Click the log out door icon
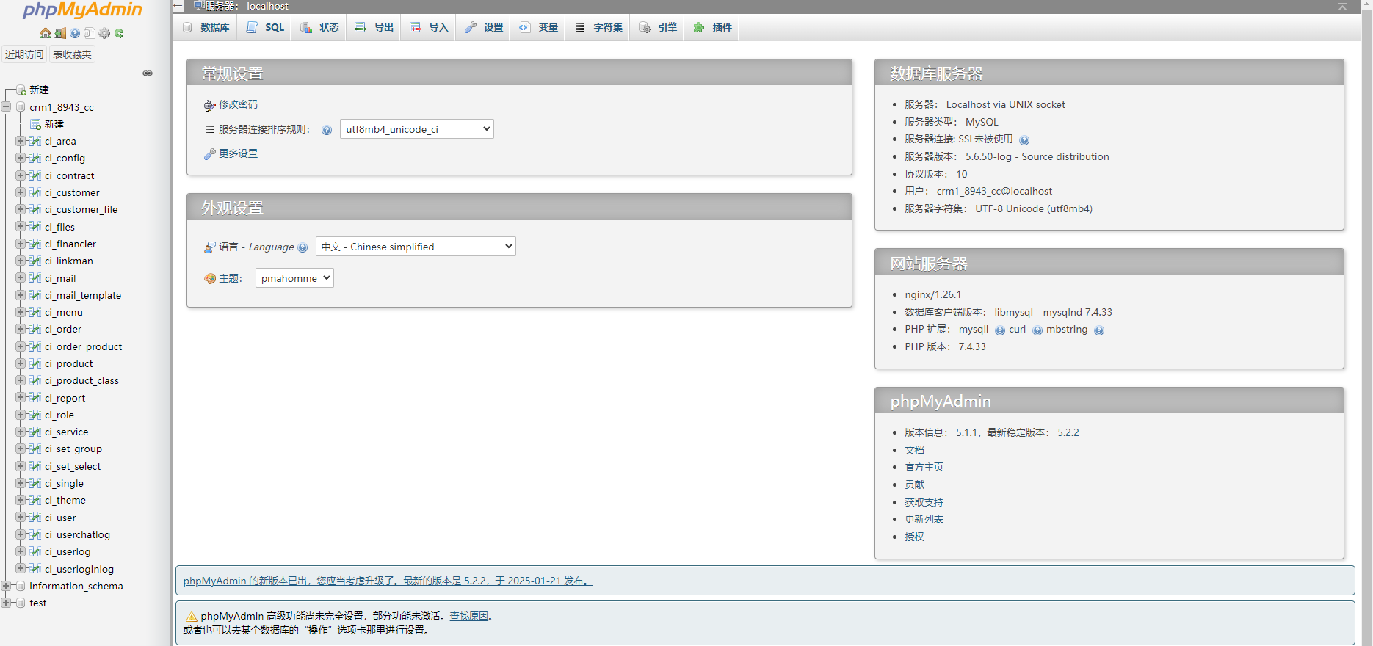This screenshot has width=1373, height=646. [x=60, y=33]
